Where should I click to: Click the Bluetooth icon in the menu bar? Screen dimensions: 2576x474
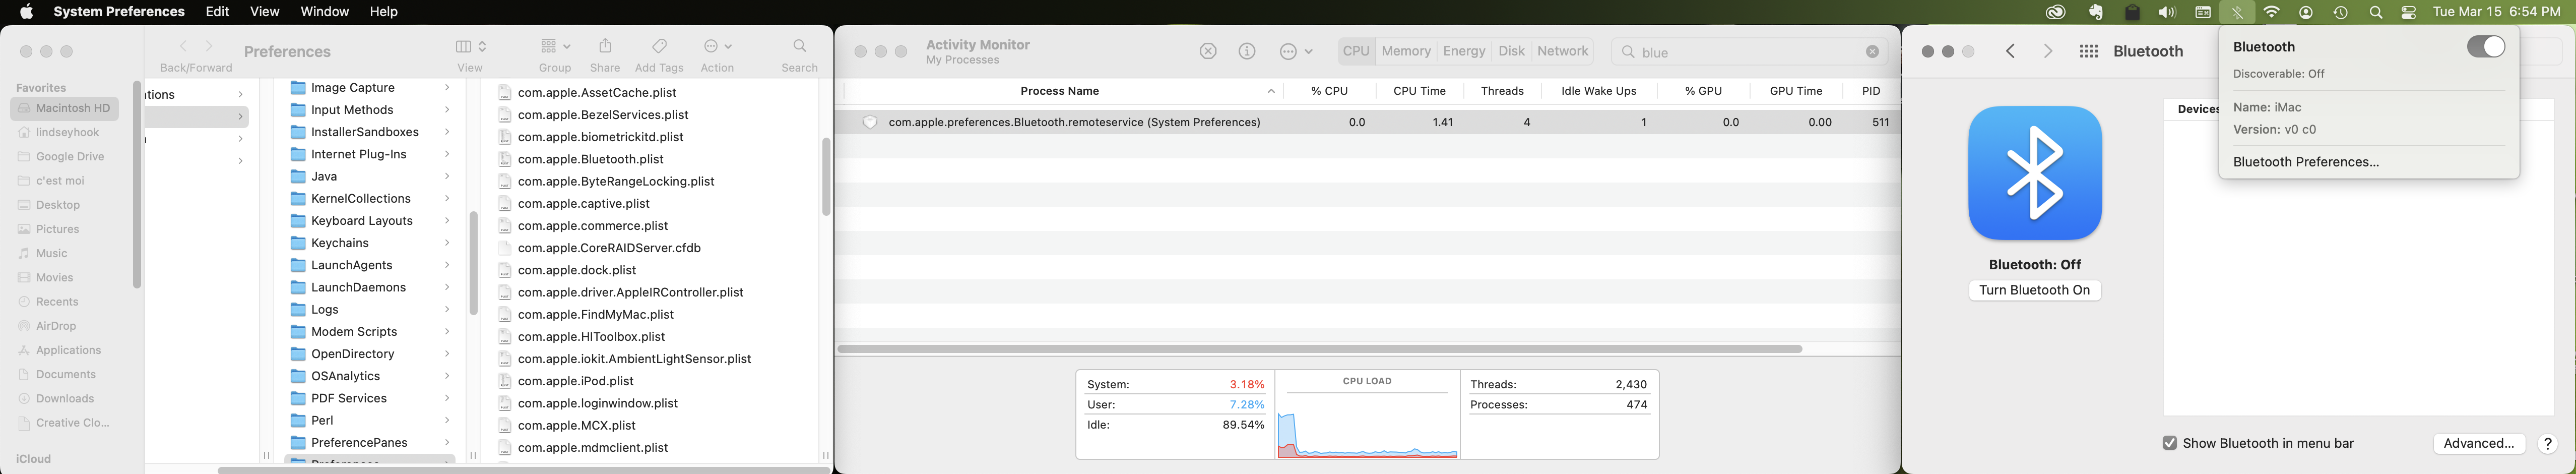pyautogui.click(x=2237, y=12)
